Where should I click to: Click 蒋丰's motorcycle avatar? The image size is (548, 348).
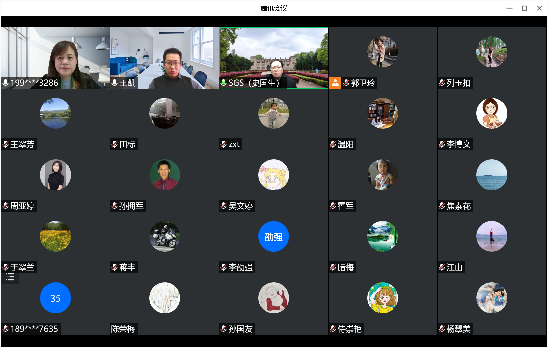(165, 236)
